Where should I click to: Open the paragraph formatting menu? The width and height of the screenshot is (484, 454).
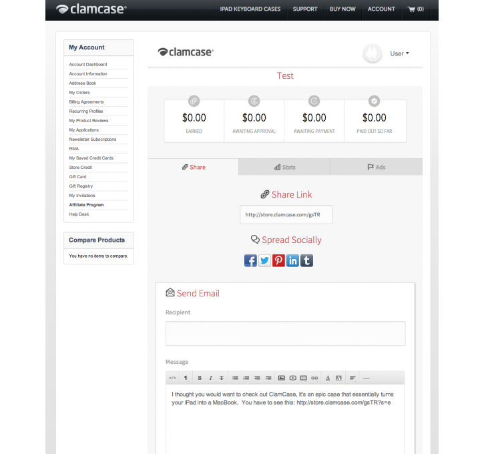[186, 378]
